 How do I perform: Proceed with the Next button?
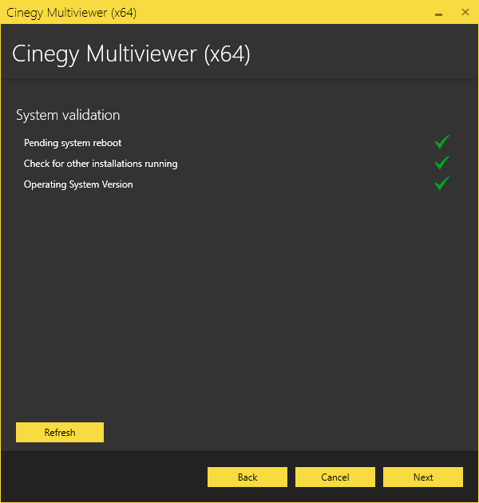[423, 477]
